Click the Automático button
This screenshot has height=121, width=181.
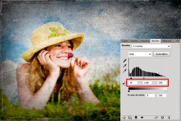click(x=162, y=54)
